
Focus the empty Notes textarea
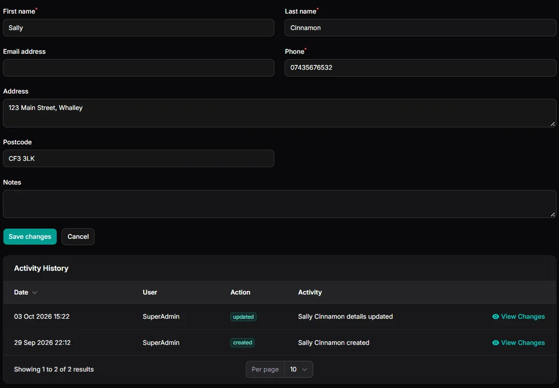click(279, 204)
